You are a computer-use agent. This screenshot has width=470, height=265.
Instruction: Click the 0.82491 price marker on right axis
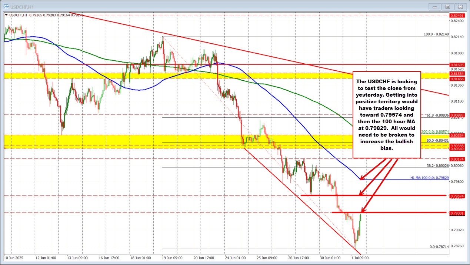coord(457,16)
